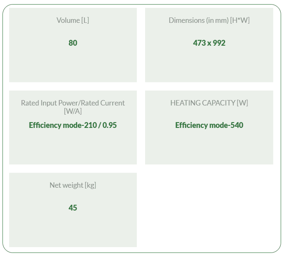Click the "Volume [L]" label
This screenshot has width=284, height=255.
(73, 20)
